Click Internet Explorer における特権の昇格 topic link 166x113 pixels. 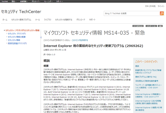[x=148, y=102]
